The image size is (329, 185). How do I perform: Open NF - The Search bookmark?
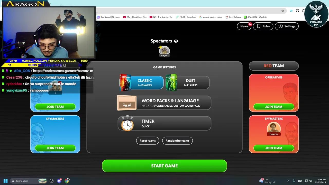161,17
